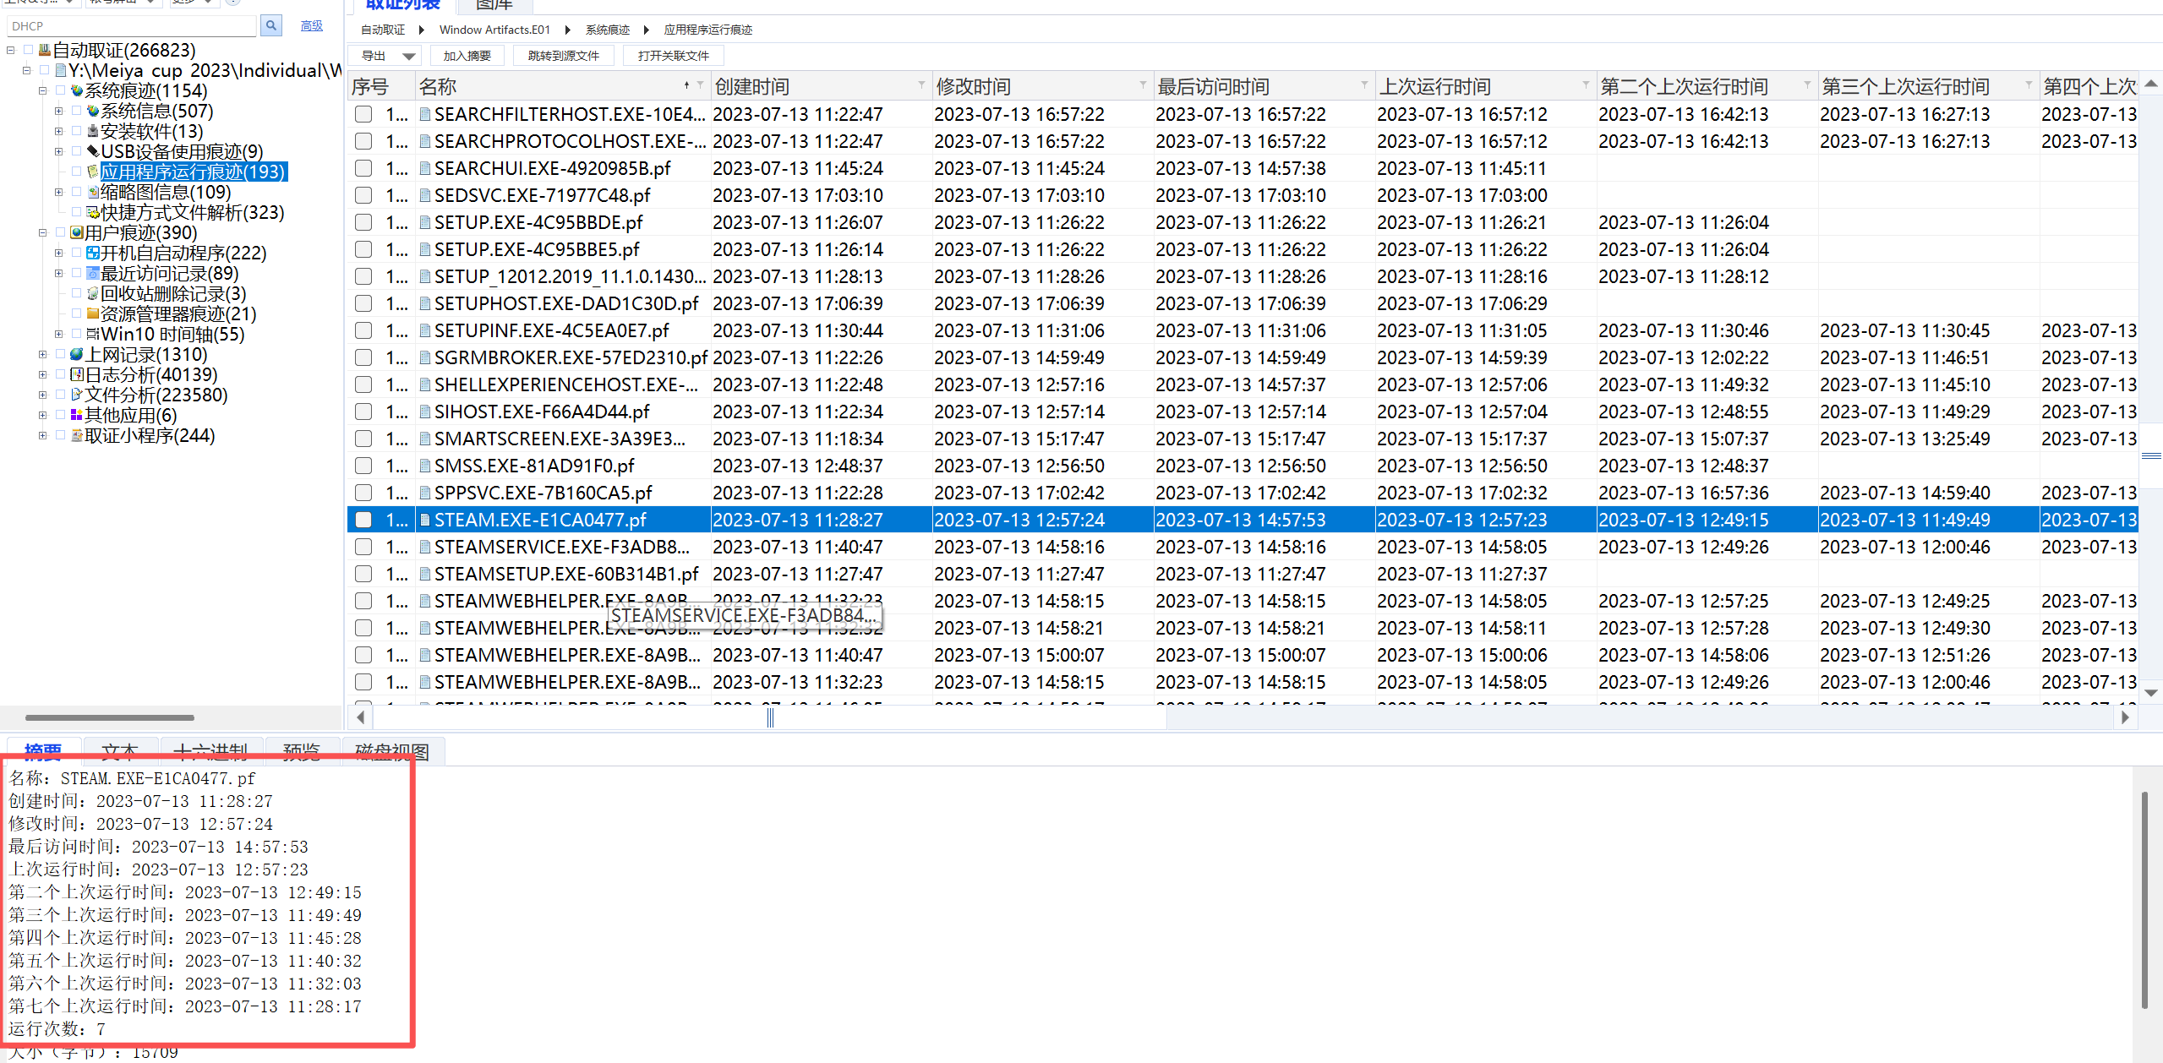Check the STEAM.EXE-E1CA0477.pf row checkbox
This screenshot has height=1063, width=2163.
pyautogui.click(x=363, y=520)
